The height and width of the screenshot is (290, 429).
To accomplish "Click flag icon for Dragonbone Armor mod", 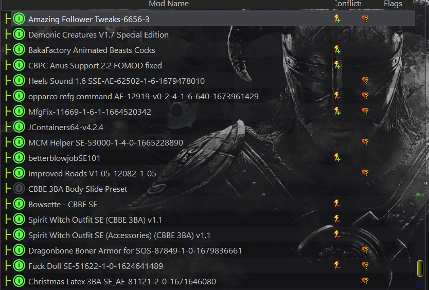I will pyautogui.click(x=365, y=250).
